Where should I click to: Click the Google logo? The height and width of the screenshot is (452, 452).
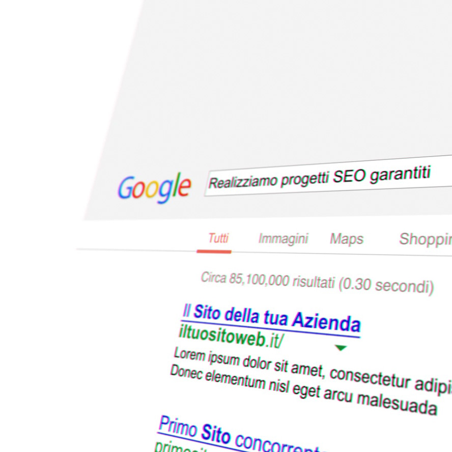point(154,187)
